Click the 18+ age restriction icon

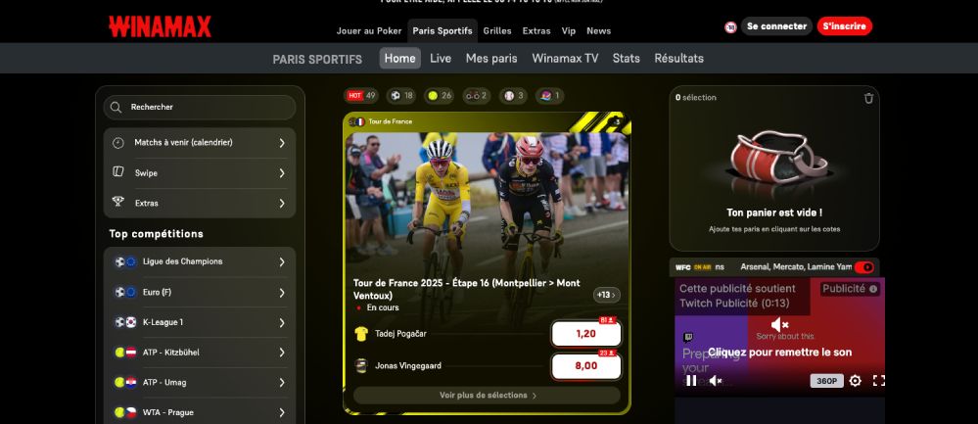pyautogui.click(x=730, y=26)
